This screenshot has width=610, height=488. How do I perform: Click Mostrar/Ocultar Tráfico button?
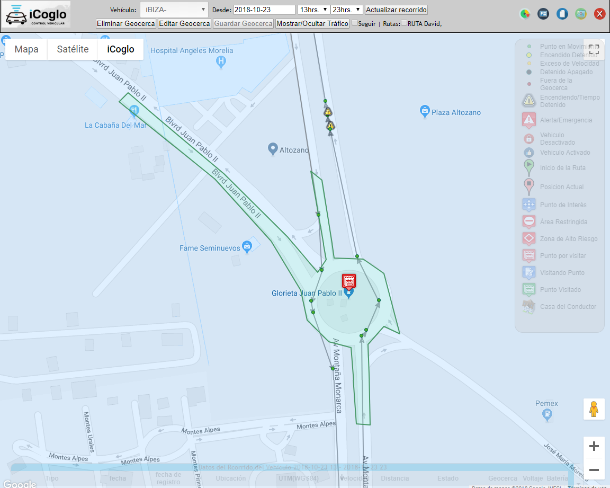click(312, 23)
